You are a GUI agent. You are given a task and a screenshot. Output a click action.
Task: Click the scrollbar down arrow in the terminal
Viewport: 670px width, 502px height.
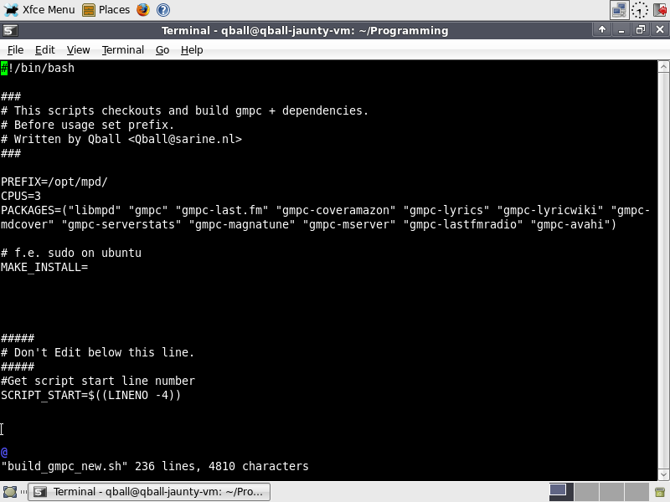[663, 474]
